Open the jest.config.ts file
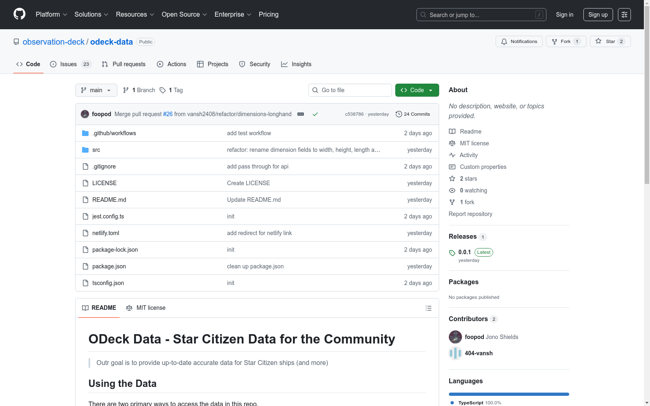The width and height of the screenshot is (650, 406). point(108,216)
